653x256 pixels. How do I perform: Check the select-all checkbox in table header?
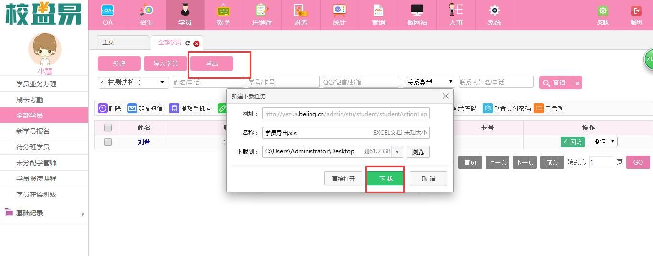[x=108, y=128]
